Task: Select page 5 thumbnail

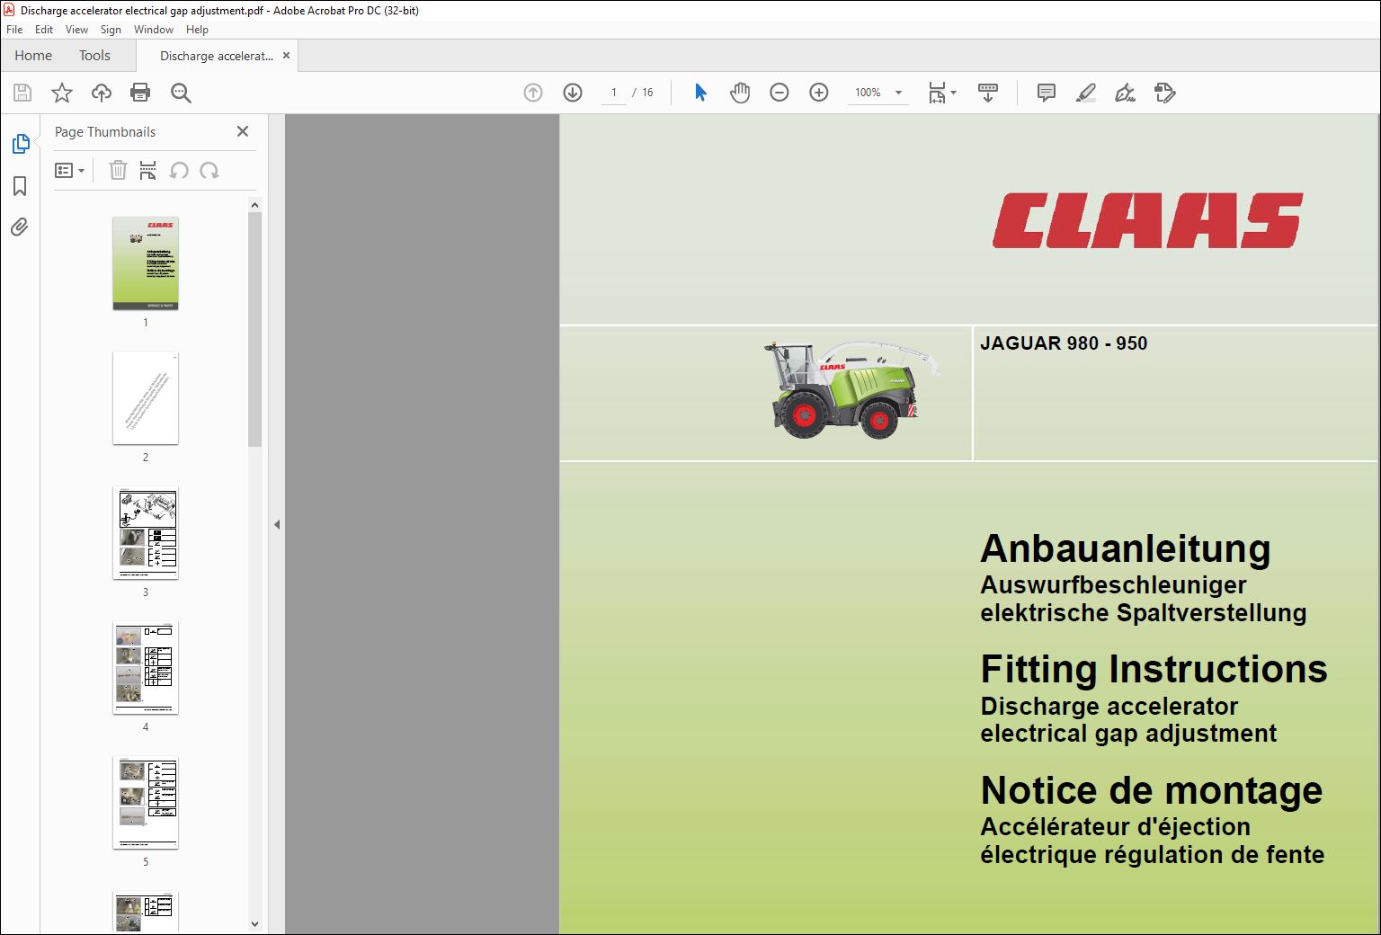Action: [x=146, y=803]
